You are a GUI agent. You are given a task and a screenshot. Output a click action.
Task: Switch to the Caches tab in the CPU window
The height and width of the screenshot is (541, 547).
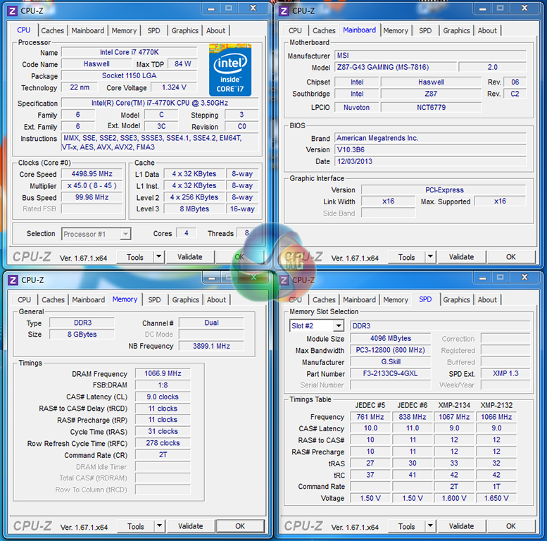point(52,30)
